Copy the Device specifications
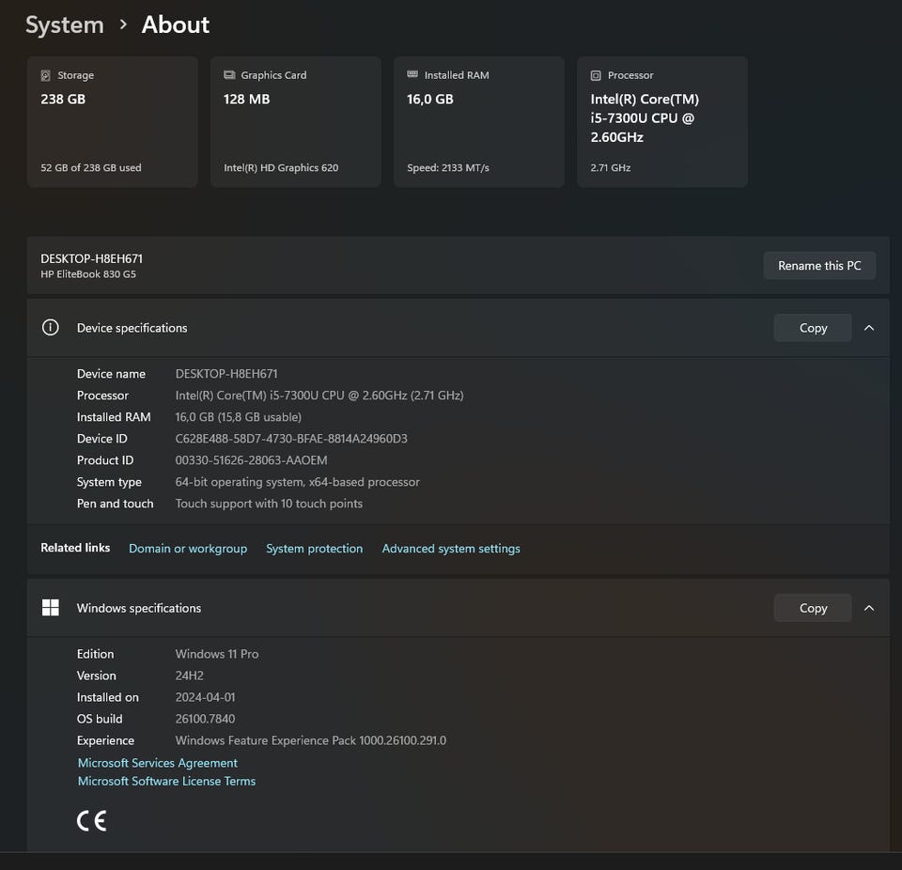This screenshot has width=902, height=870. click(x=813, y=328)
